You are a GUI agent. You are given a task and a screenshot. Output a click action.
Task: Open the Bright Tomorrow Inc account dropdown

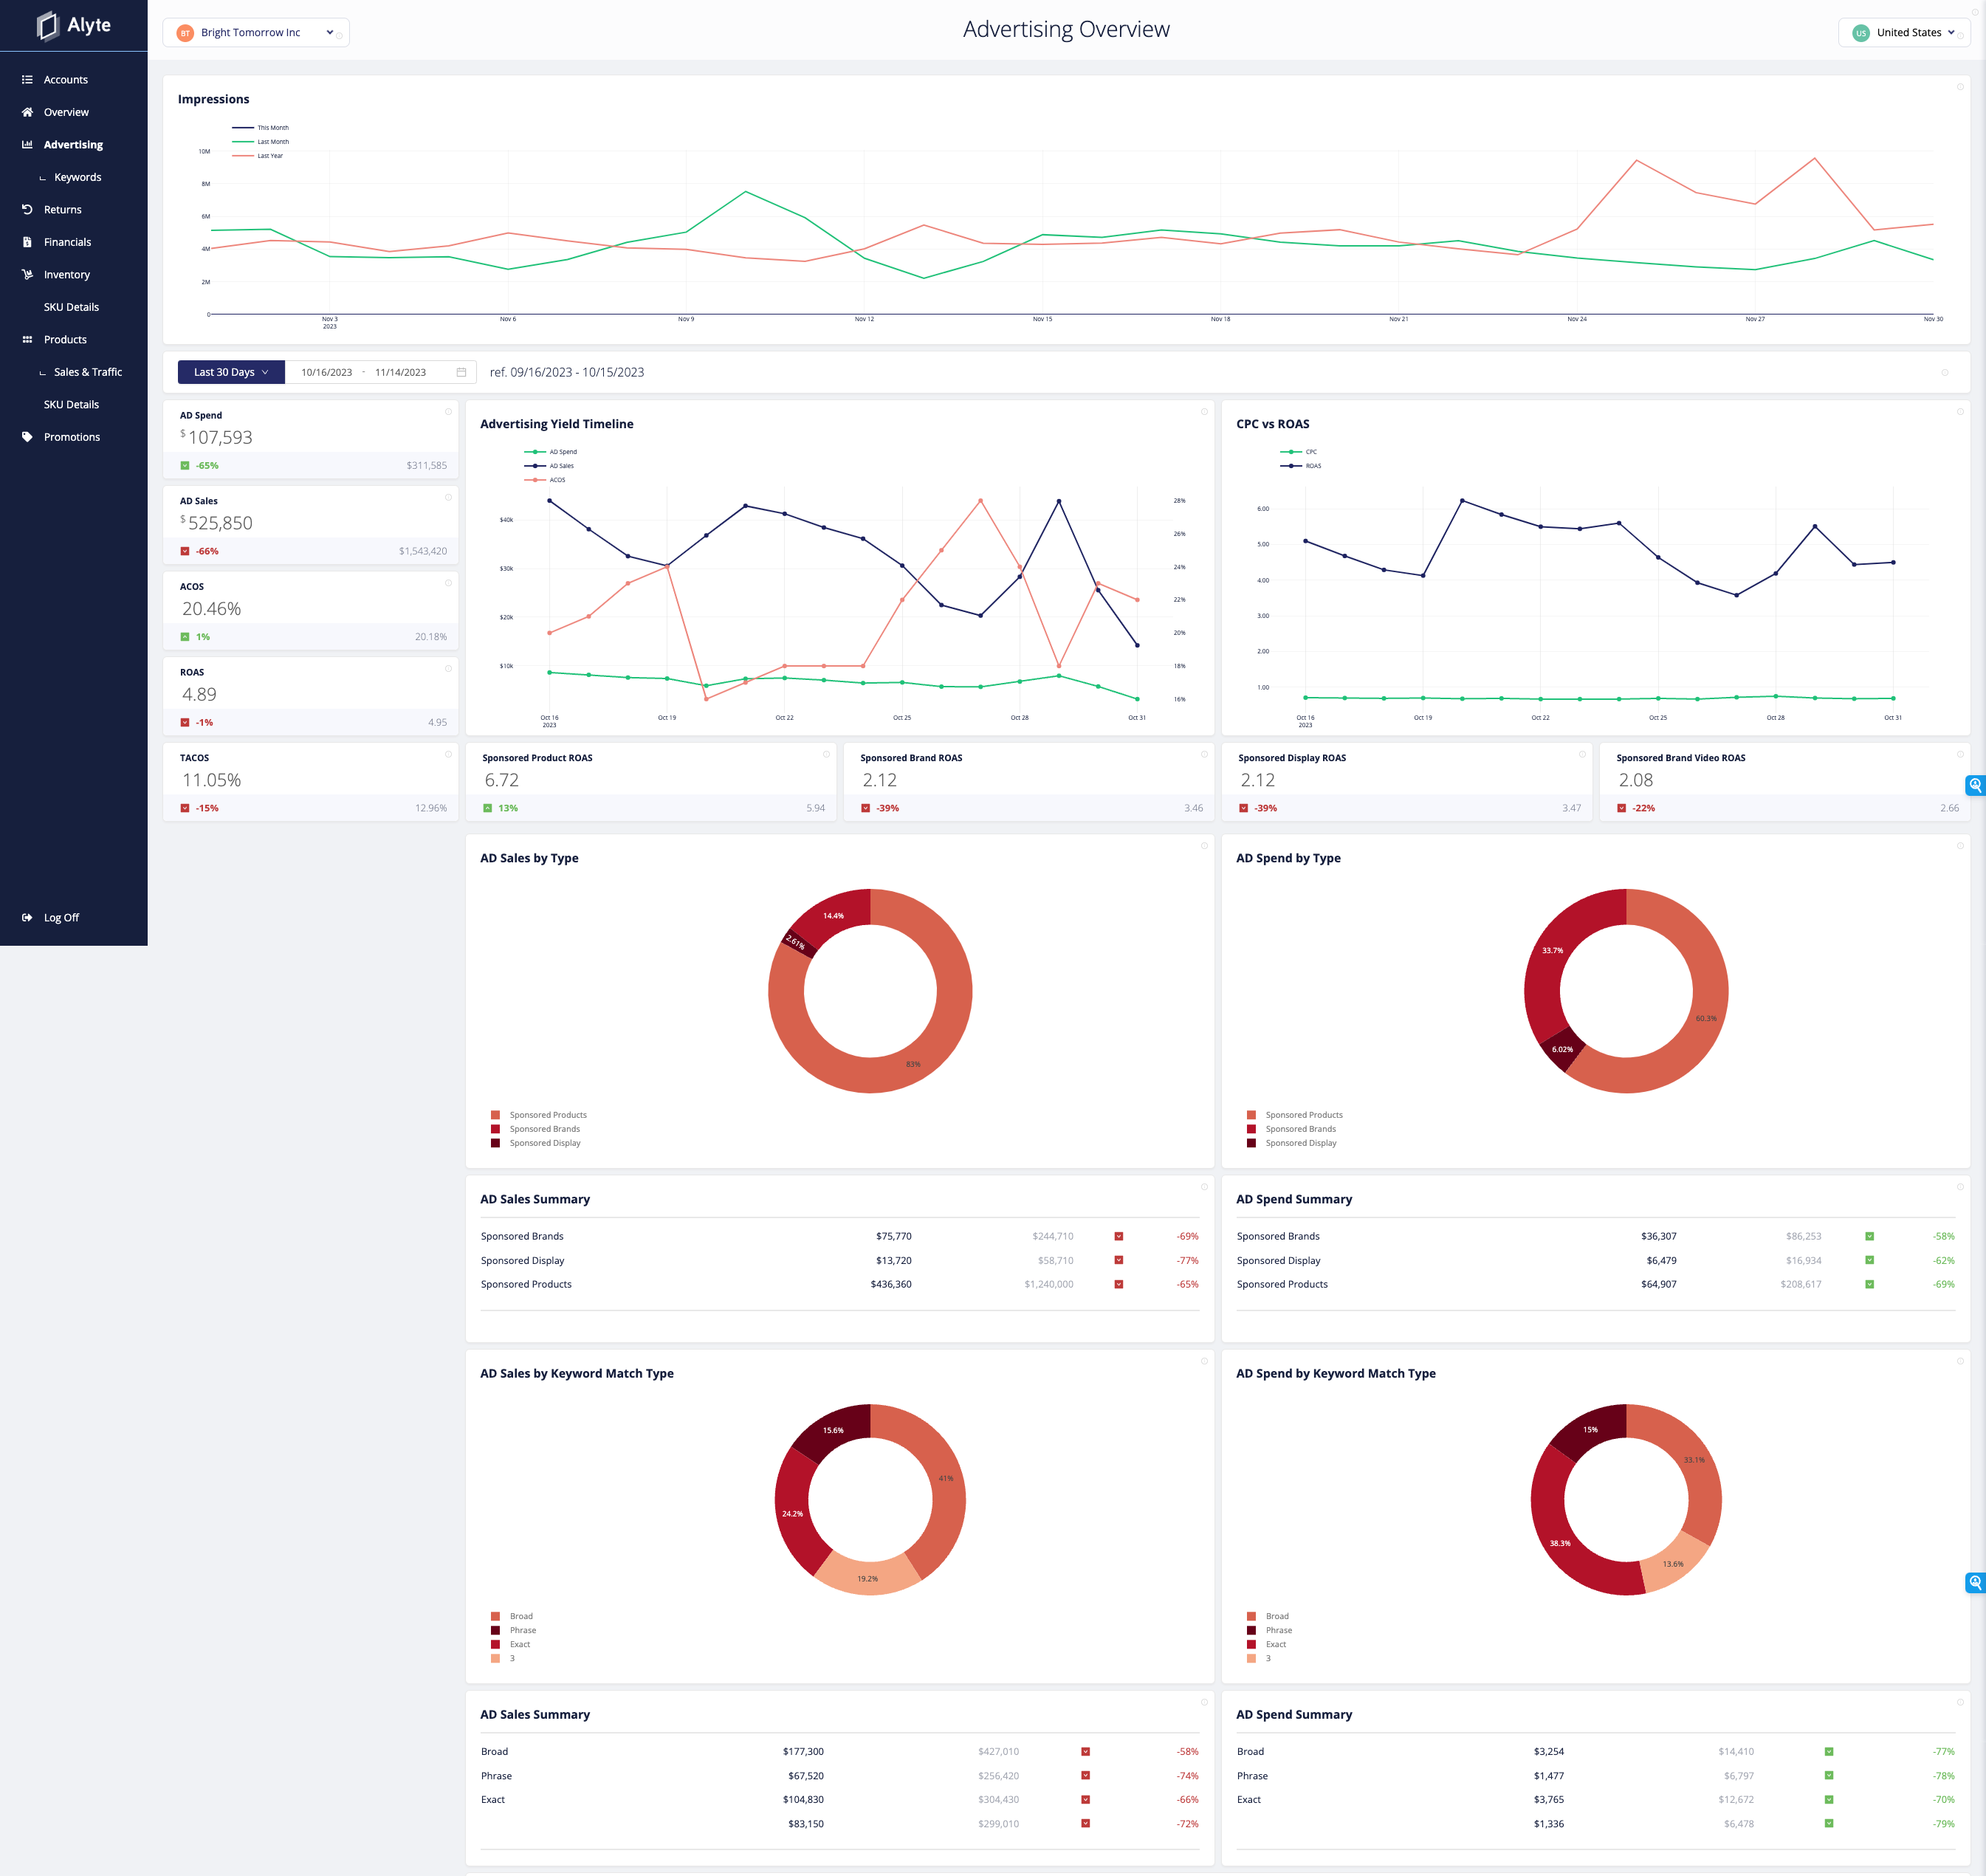pos(256,32)
